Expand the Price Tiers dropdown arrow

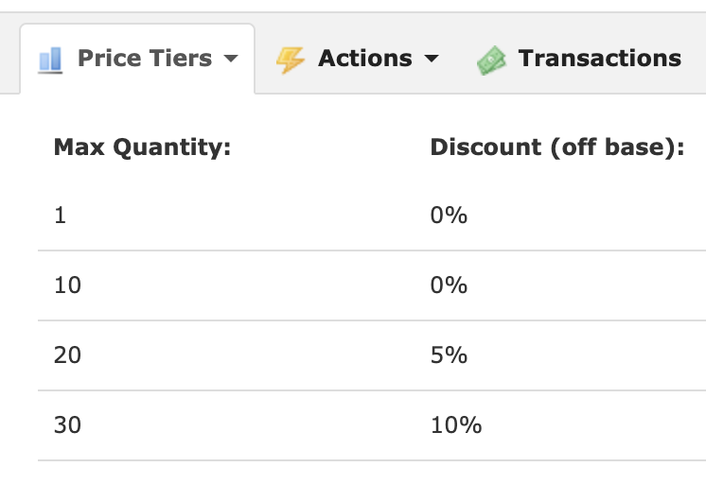[x=231, y=59]
